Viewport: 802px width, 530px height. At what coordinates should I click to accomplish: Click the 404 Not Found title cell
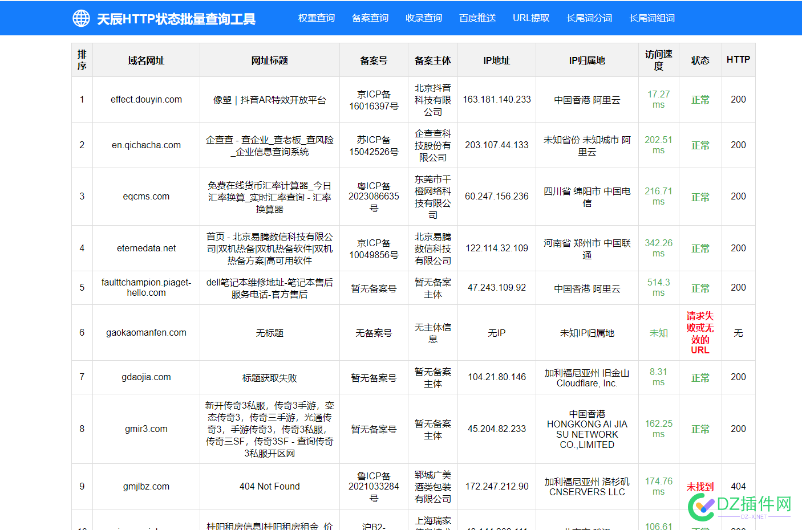click(270, 486)
